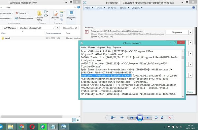Open Открыть menu in Photo Viewer
The height and width of the screenshot is (130, 198).
(137, 8)
